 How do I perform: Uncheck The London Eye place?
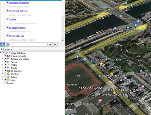(x=7, y=36)
